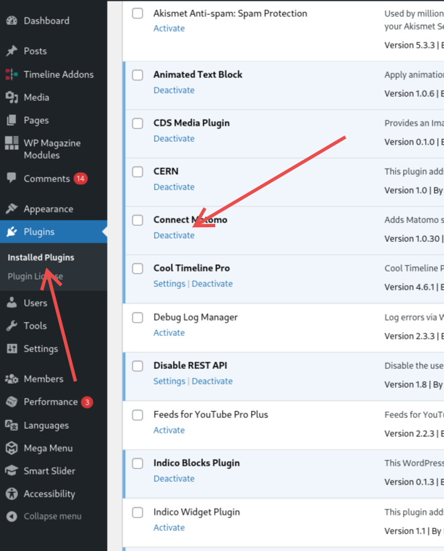444x551 pixels.
Task: Click the red 3 badge on Performance
Action: point(87,402)
